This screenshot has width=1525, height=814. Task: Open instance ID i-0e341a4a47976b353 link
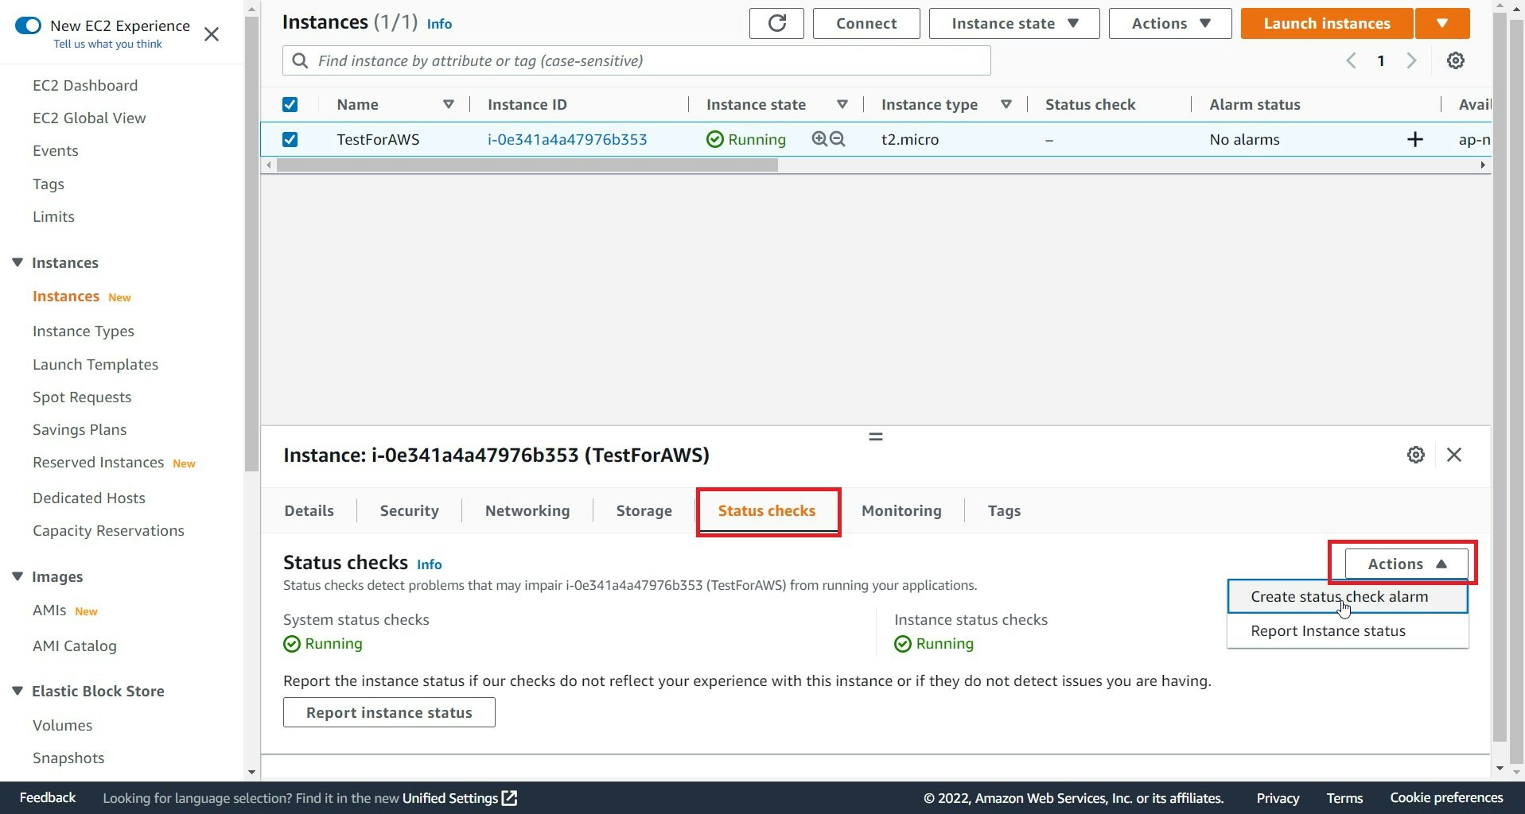point(566,138)
